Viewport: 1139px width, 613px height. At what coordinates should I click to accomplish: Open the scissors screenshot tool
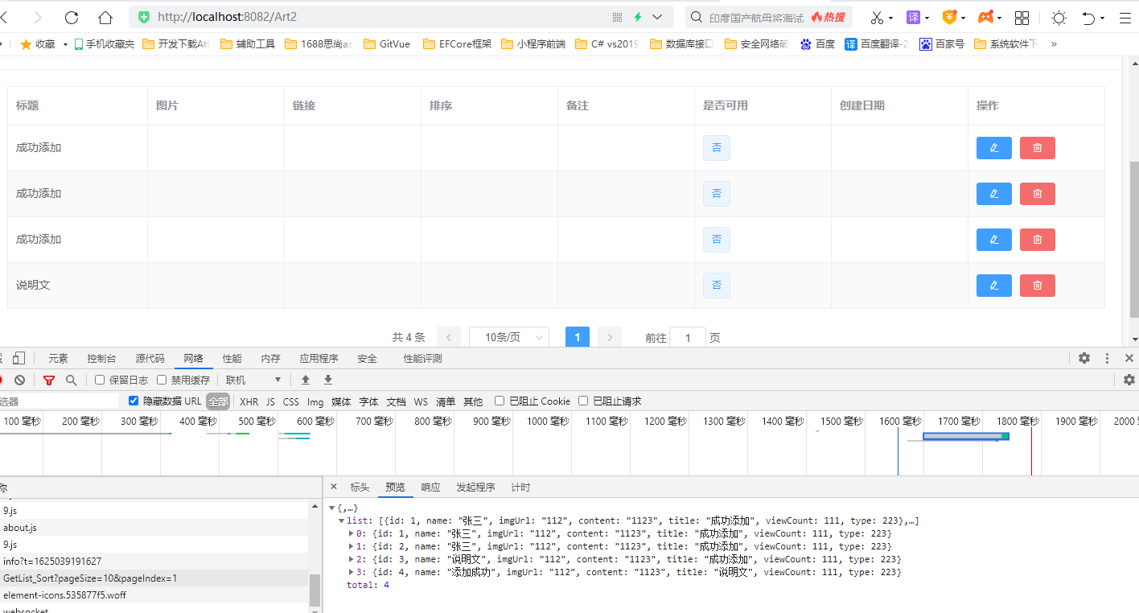[x=877, y=17]
